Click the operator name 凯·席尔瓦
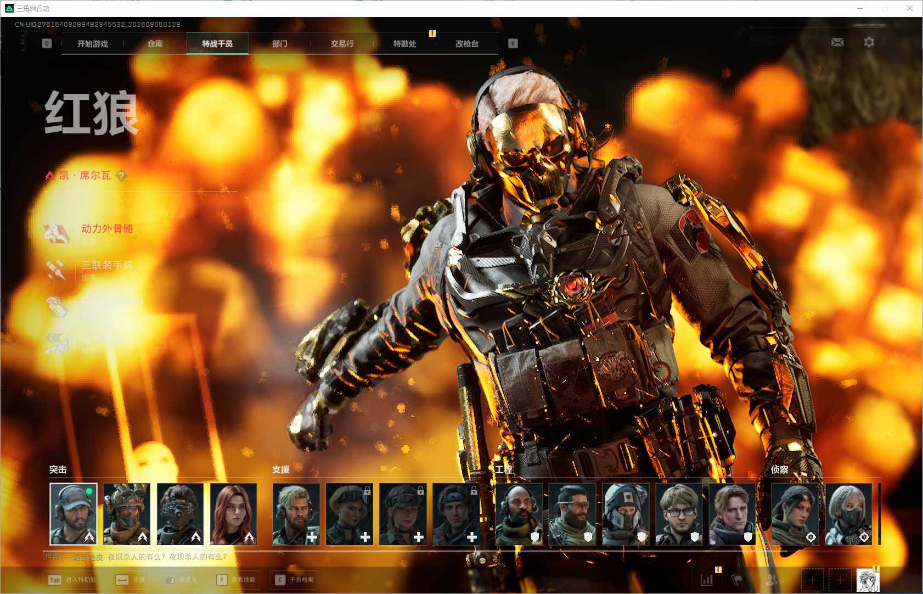 85,176
